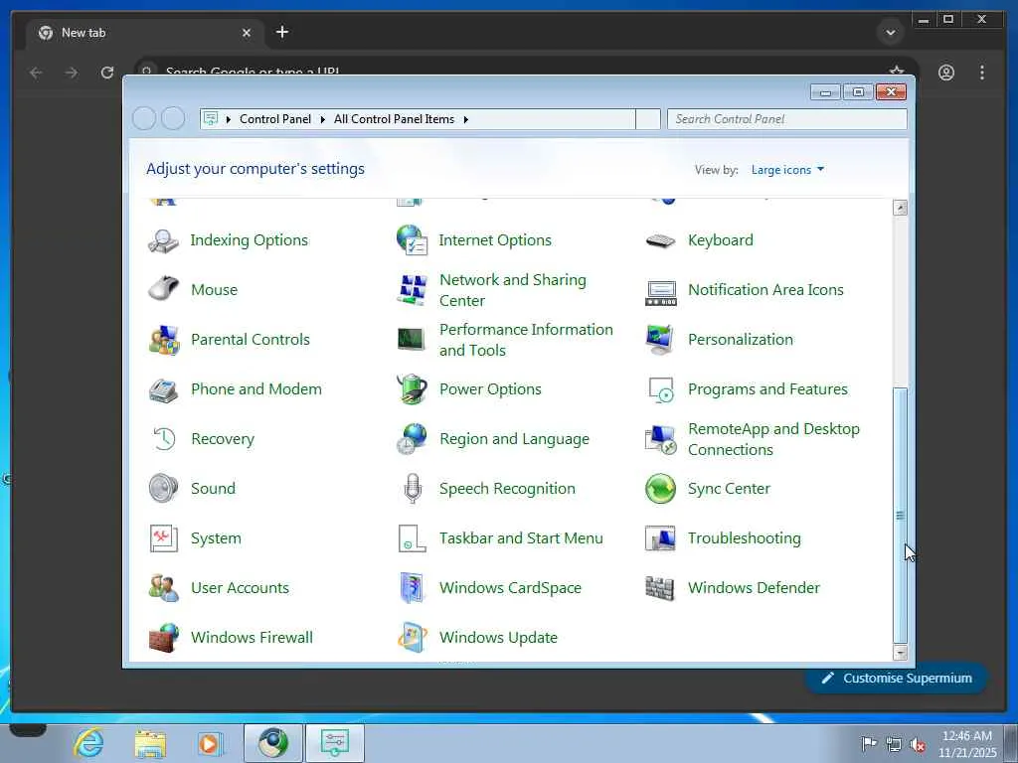The width and height of the screenshot is (1018, 763).
Task: Open the Recovery clock icon
Action: [x=164, y=439]
